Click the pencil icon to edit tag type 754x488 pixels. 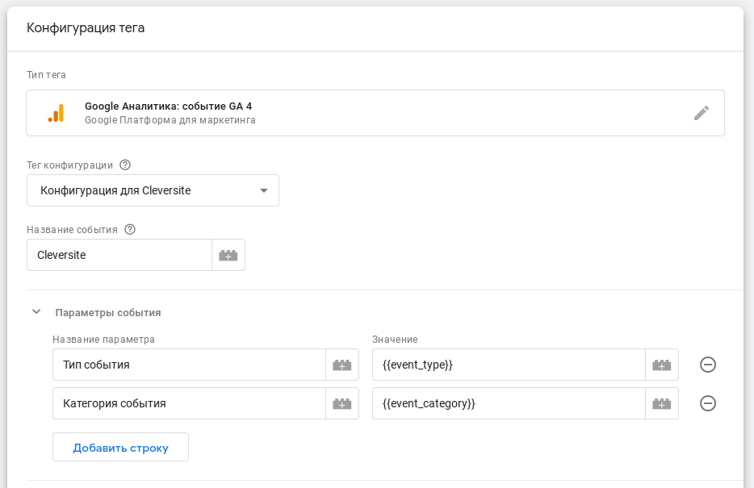coord(701,113)
